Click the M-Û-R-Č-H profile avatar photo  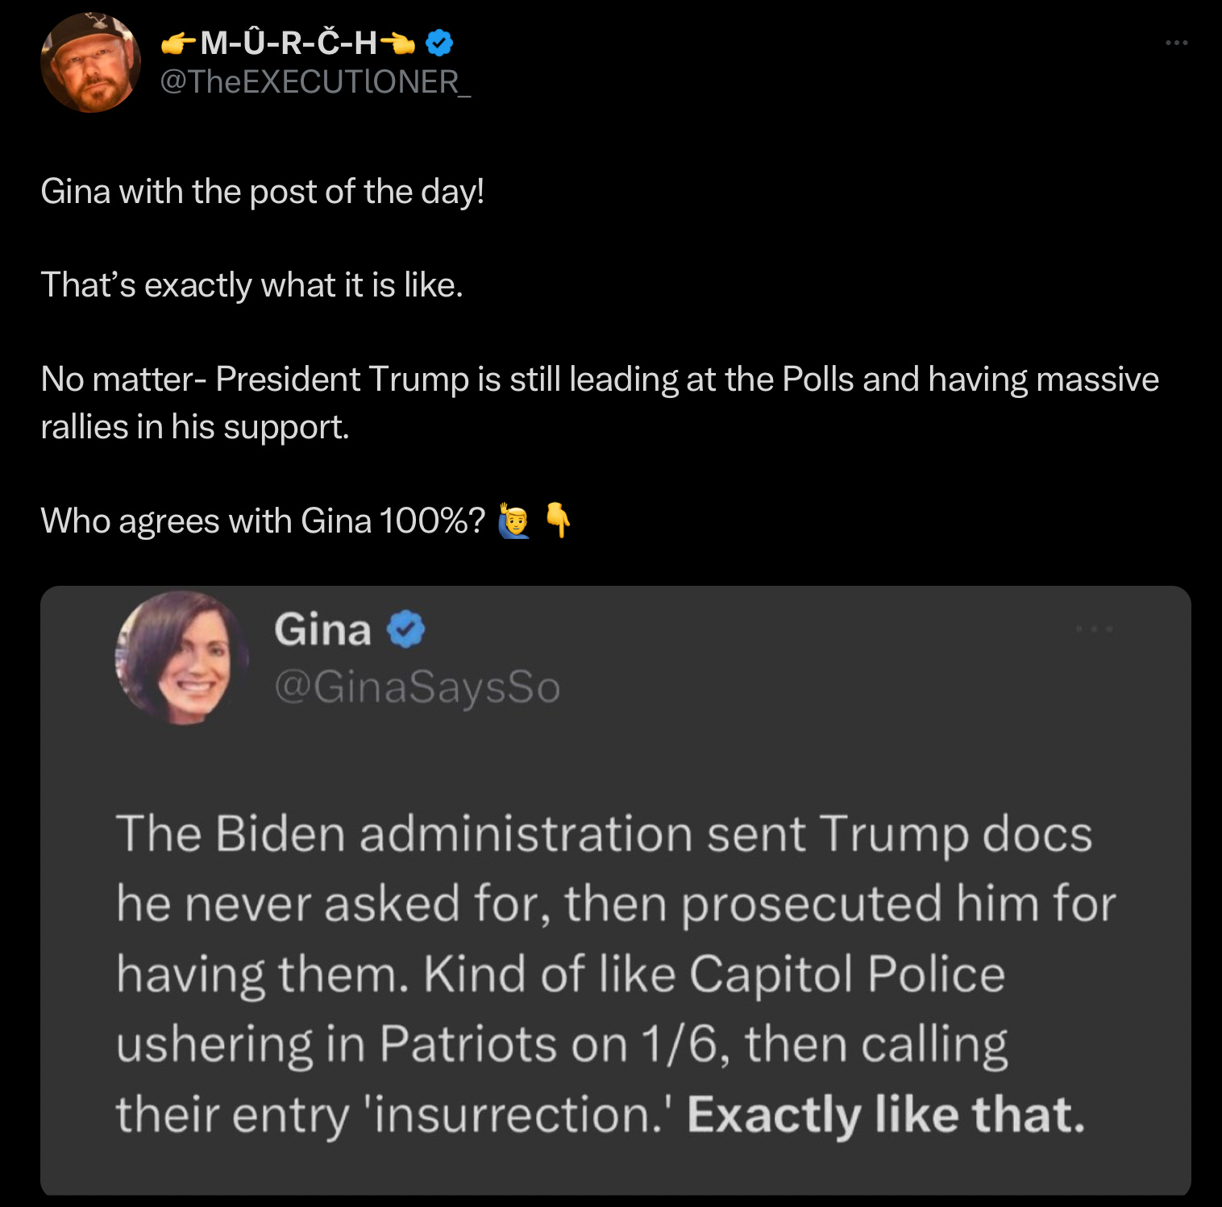pyautogui.click(x=90, y=63)
